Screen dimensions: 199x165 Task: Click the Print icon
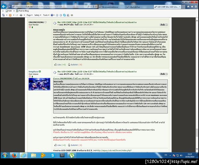tap(21, 15)
